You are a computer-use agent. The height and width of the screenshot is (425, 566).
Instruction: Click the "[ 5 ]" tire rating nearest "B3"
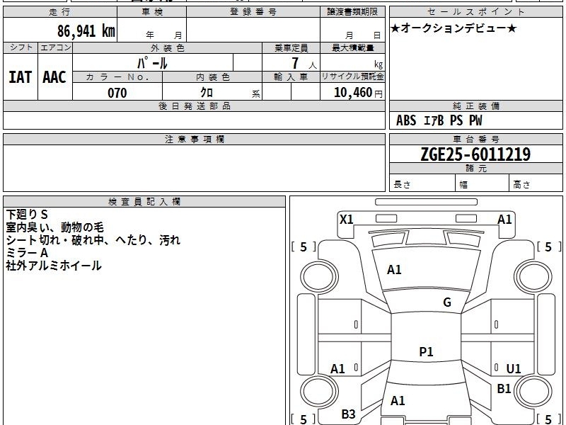coord(304,419)
